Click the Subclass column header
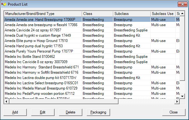Viewport: 189px width, 120px height. pos(132,14)
